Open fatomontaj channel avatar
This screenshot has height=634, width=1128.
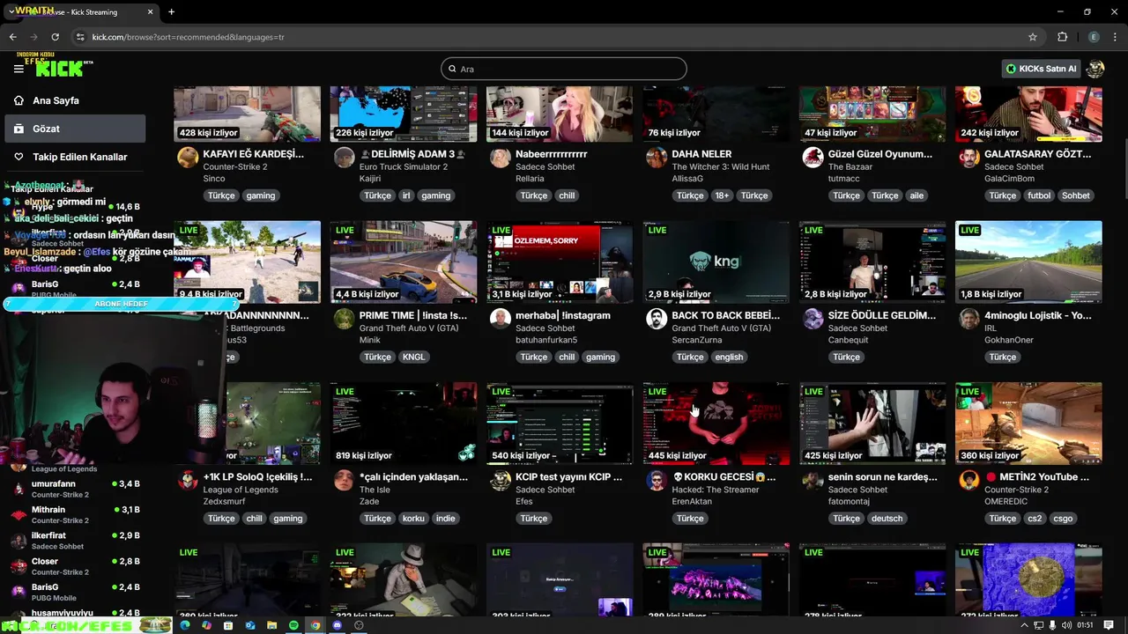click(813, 480)
